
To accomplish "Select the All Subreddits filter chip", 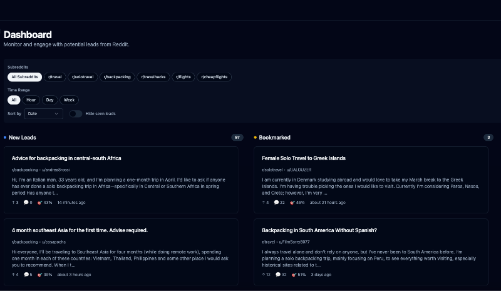I will [24, 77].
